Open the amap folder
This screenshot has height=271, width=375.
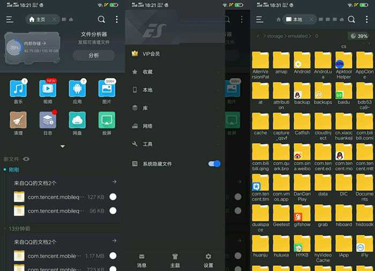[281, 63]
